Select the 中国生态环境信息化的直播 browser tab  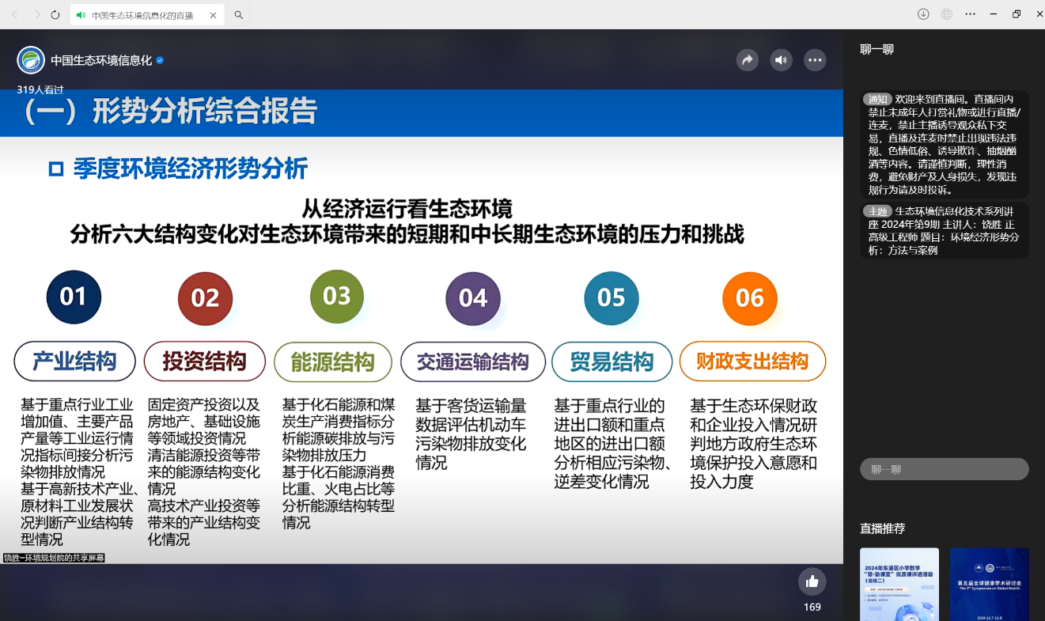(142, 15)
